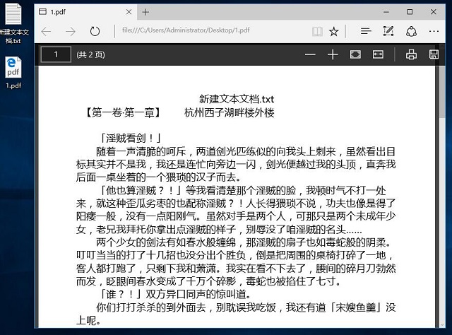The width and height of the screenshot is (452, 335).
Task: Click the browser Forward arrow
Action: pyautogui.click(x=70, y=32)
